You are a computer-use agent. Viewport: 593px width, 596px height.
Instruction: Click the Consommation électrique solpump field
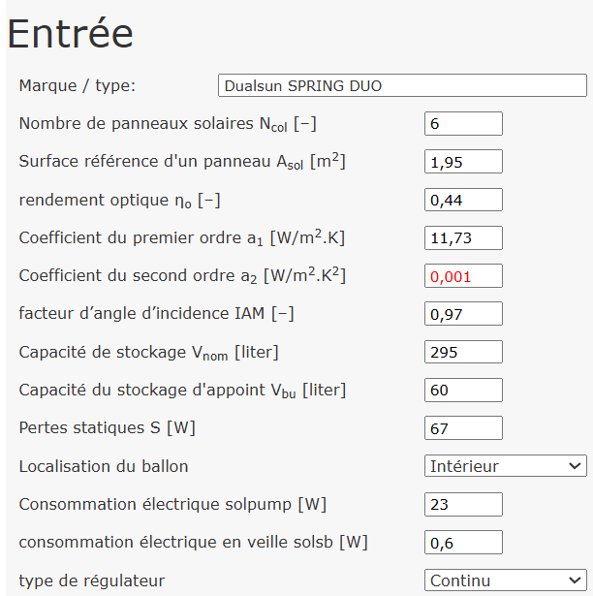pos(463,504)
